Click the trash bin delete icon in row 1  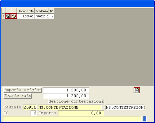click(8, 16)
